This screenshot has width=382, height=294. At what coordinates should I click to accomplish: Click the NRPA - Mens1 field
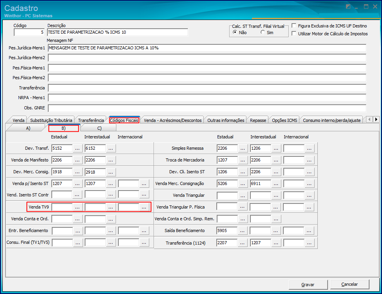[x=207, y=98]
